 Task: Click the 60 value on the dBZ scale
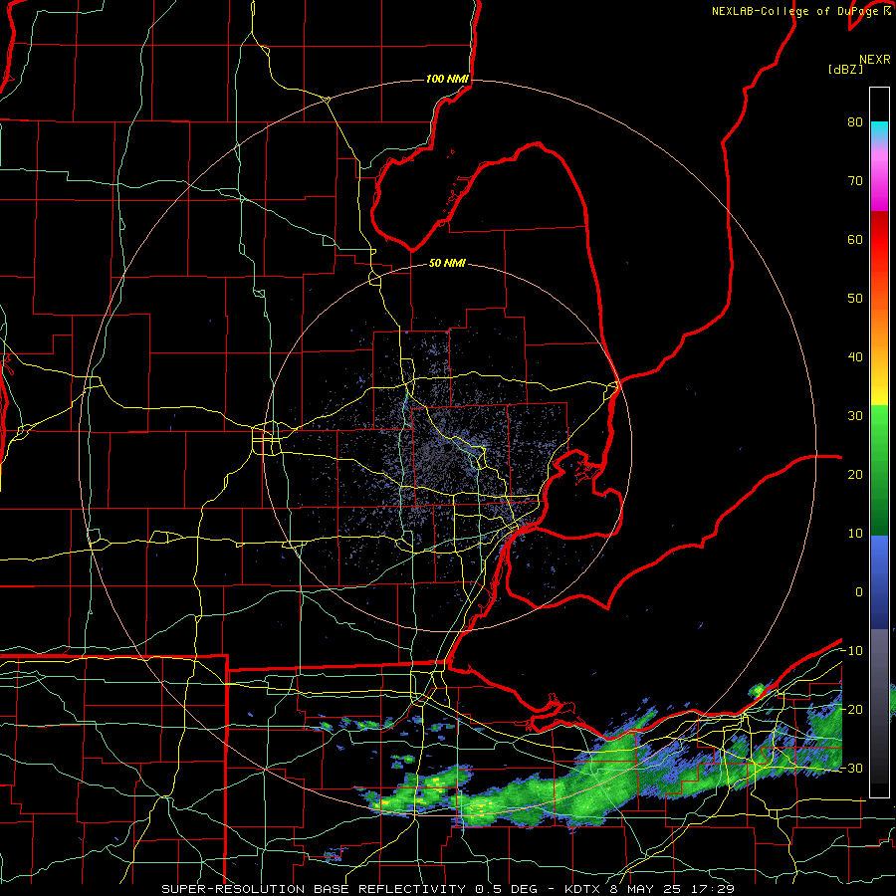(x=855, y=239)
